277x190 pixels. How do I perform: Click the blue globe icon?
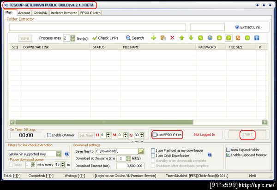pos(210,38)
